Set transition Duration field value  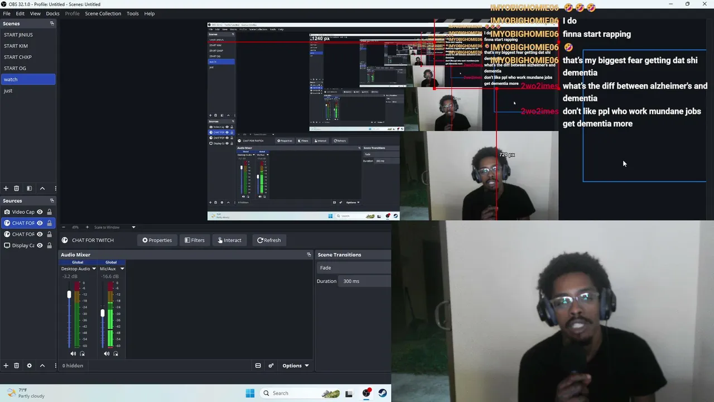point(365,281)
